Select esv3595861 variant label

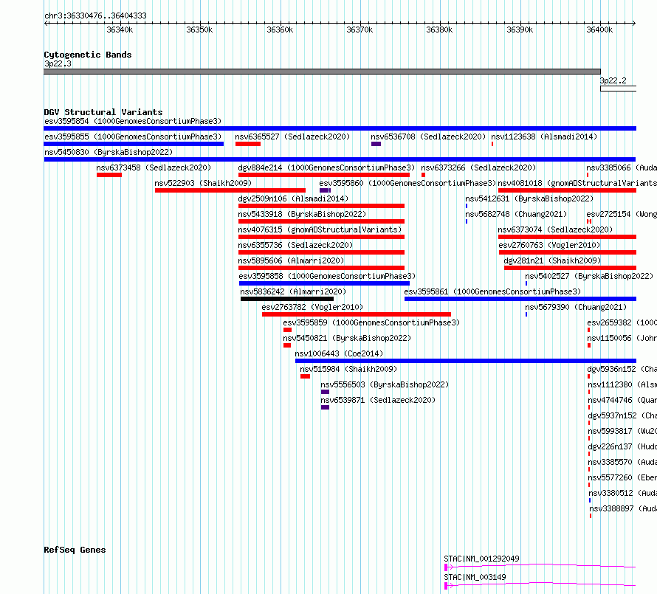click(x=492, y=292)
